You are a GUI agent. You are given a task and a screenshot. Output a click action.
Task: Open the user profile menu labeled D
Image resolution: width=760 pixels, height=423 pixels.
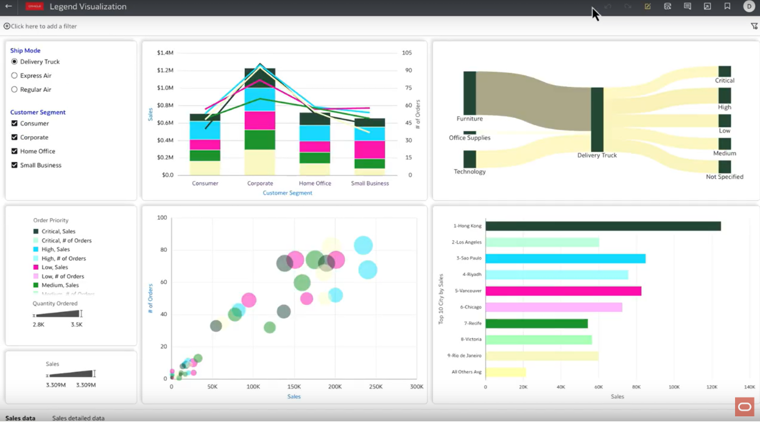(749, 6)
